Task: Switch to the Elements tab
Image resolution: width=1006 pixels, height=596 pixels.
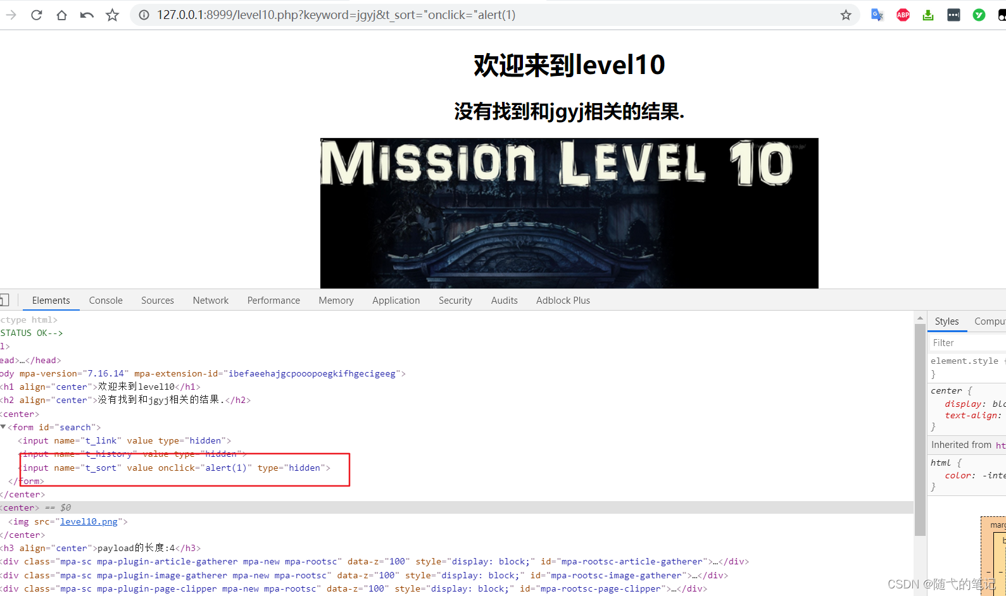Action: point(51,301)
